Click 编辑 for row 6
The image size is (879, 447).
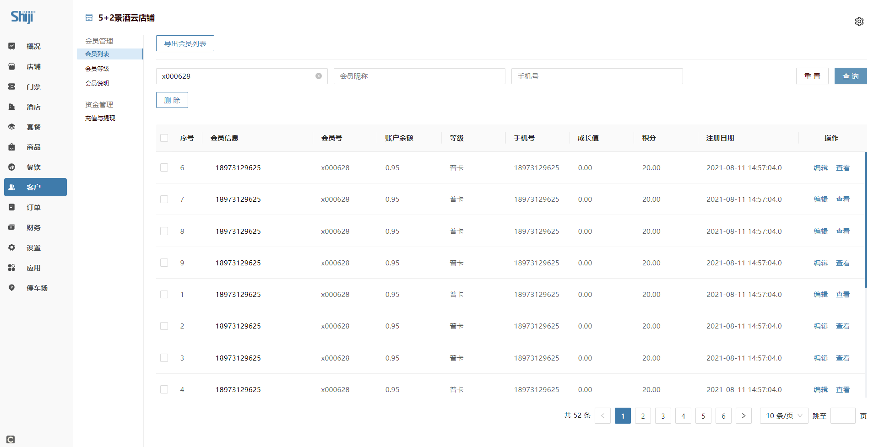pos(821,167)
